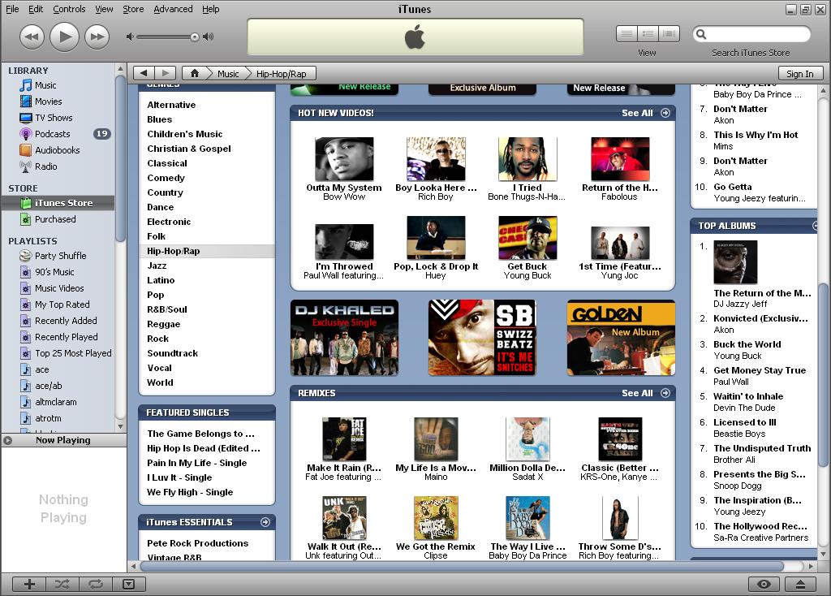Click the add playlist plus button
831x596 pixels.
coord(29,584)
